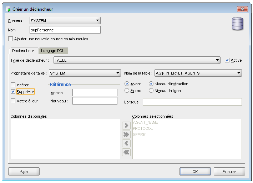Viewport: 253px width, 183px height.
Task: Check the Mettre à jour option
Action: tap(13, 101)
